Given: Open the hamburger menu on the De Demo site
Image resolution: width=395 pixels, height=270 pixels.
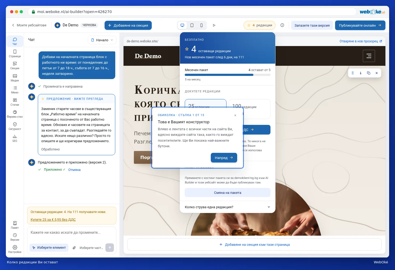Looking at the screenshot, I should pos(369,56).
